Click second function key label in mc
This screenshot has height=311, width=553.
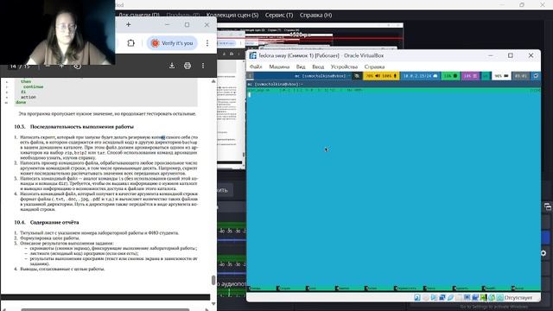click(x=284, y=289)
